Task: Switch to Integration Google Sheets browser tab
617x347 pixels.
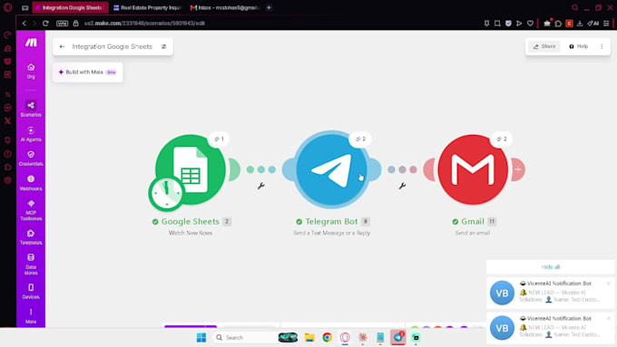Action: (70, 7)
